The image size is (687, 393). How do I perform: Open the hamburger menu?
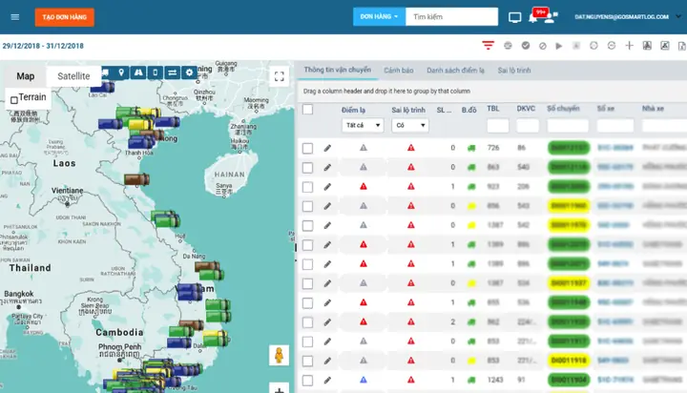click(x=13, y=17)
